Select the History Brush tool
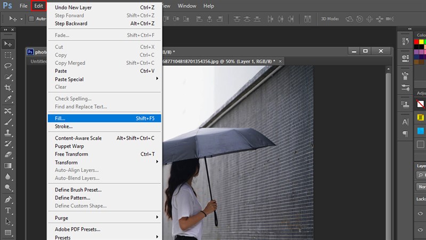This screenshot has width=426, height=240. [8, 143]
